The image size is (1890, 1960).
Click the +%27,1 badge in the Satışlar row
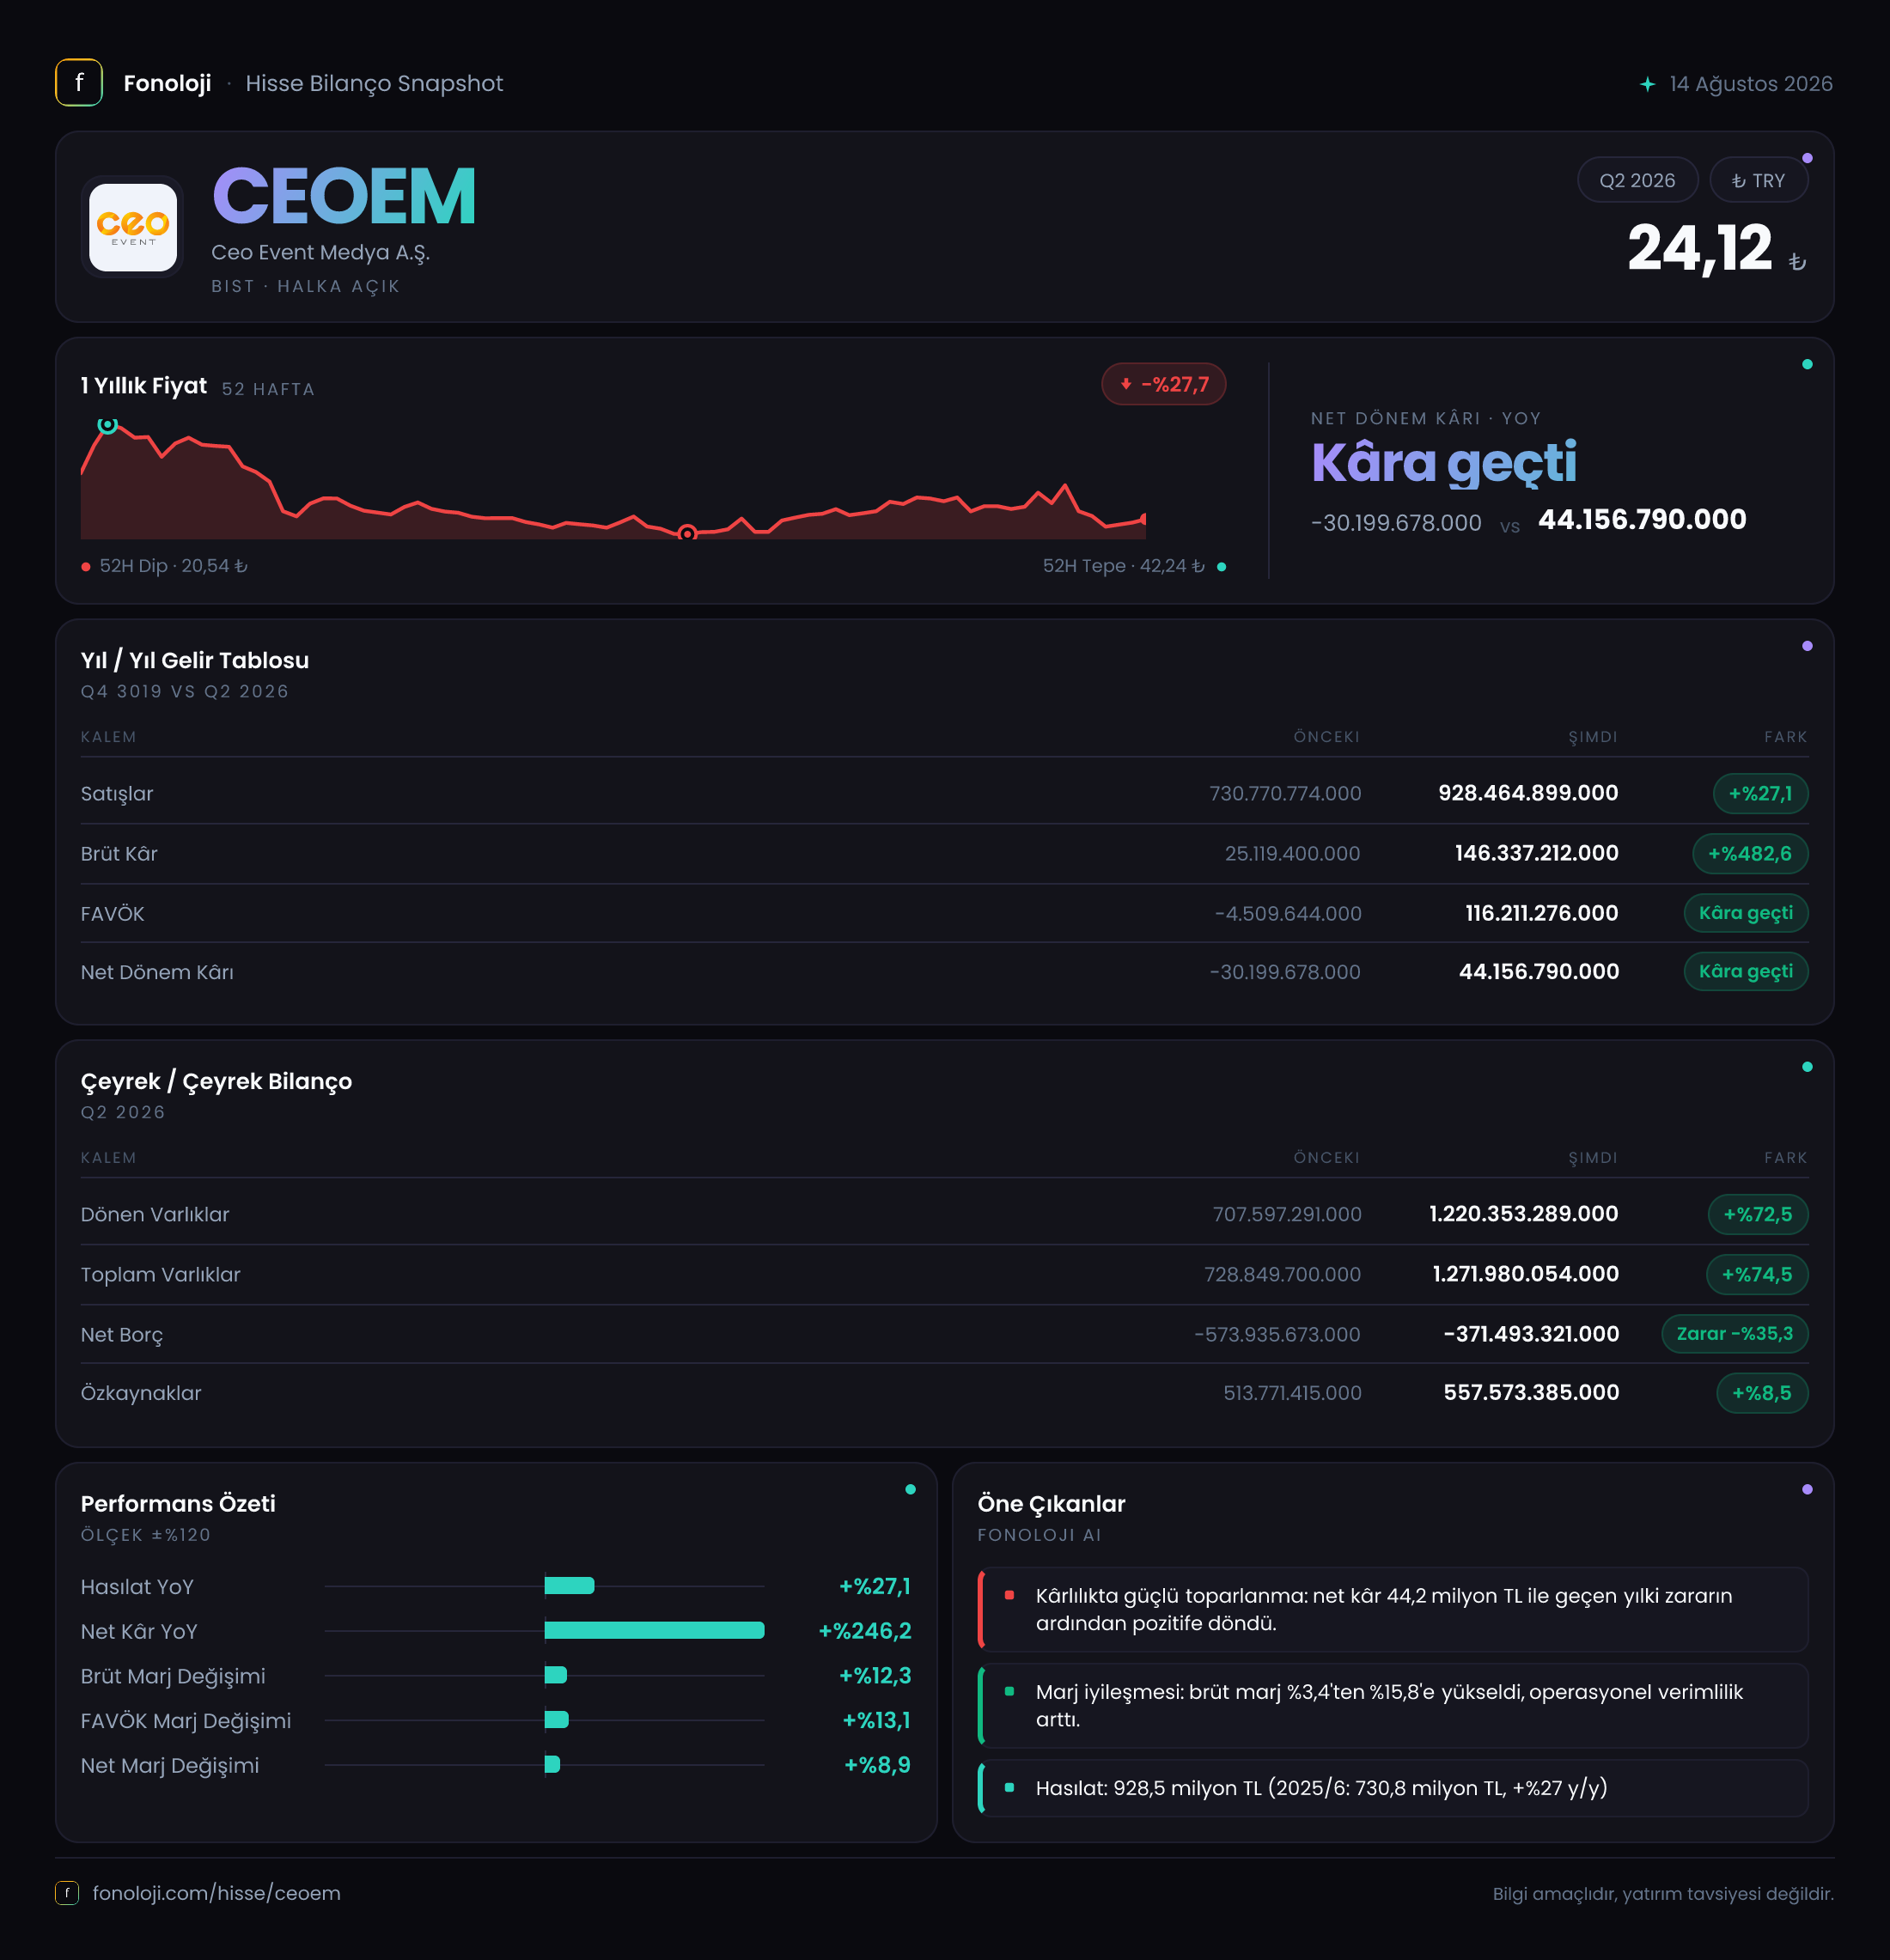(1760, 793)
